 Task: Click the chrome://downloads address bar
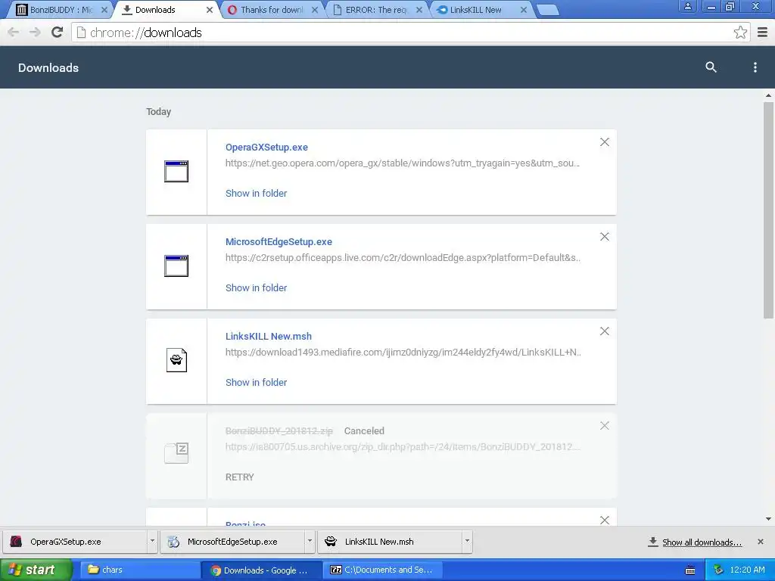(x=410, y=33)
